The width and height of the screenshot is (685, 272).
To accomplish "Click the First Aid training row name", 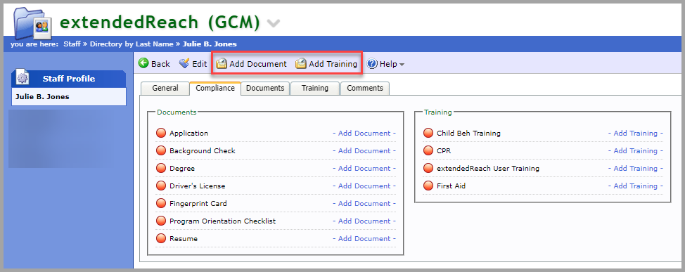I will tap(452, 186).
